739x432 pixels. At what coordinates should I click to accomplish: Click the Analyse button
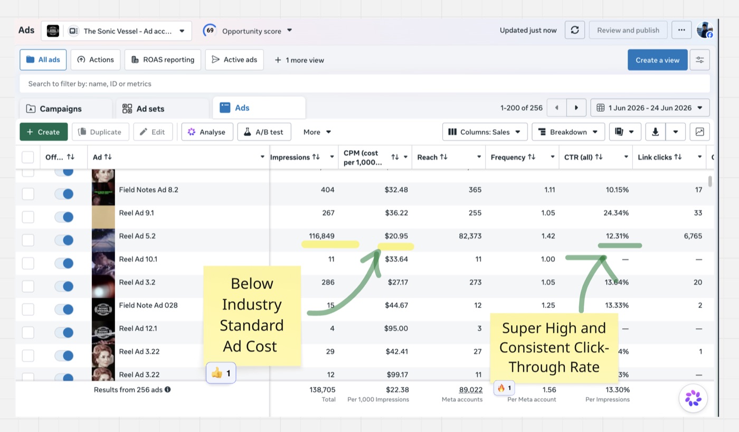(x=207, y=132)
